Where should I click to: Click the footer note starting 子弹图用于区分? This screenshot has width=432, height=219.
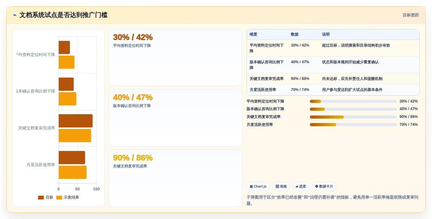333,200
